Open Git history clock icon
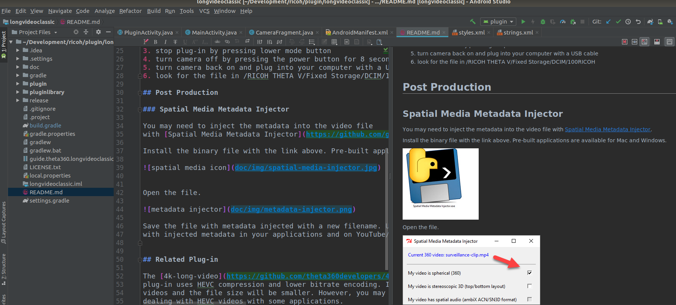This screenshot has height=305, width=676. click(x=628, y=22)
